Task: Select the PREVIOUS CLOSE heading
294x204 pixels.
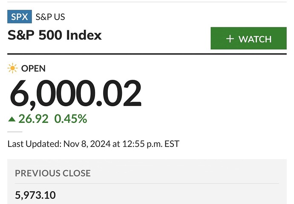Action: 53,173
